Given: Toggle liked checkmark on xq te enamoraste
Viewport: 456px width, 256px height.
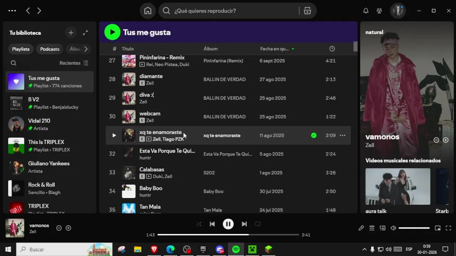Looking at the screenshot, I should pyautogui.click(x=313, y=135).
